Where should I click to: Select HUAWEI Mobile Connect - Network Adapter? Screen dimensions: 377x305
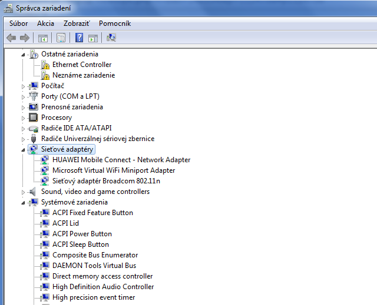point(121,160)
